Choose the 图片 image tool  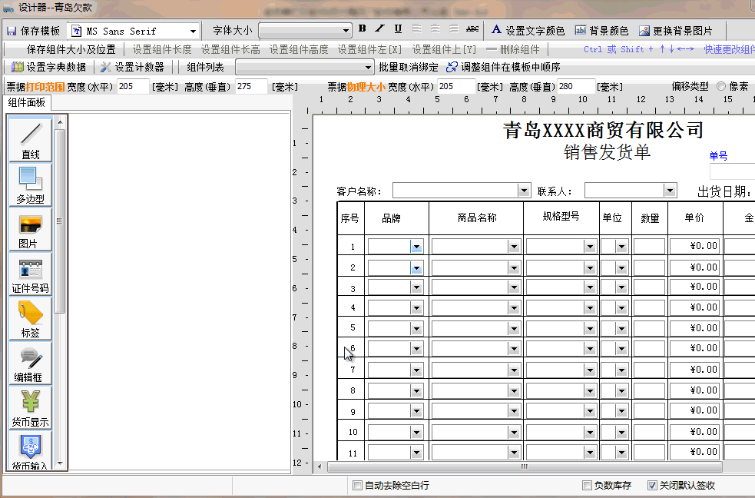coord(28,228)
